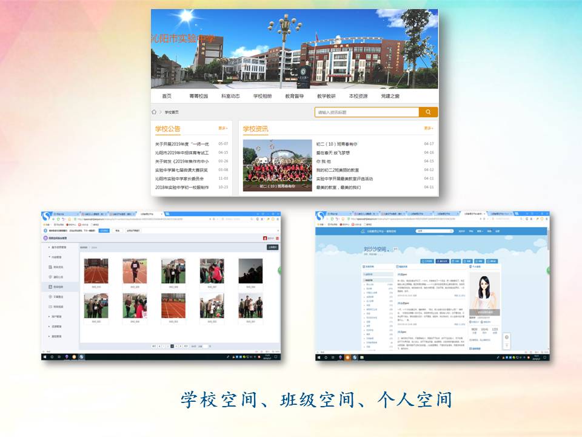This screenshot has height=437, width=582.
Task: Click the home icon in the breadcrumb
Action: pos(154,112)
